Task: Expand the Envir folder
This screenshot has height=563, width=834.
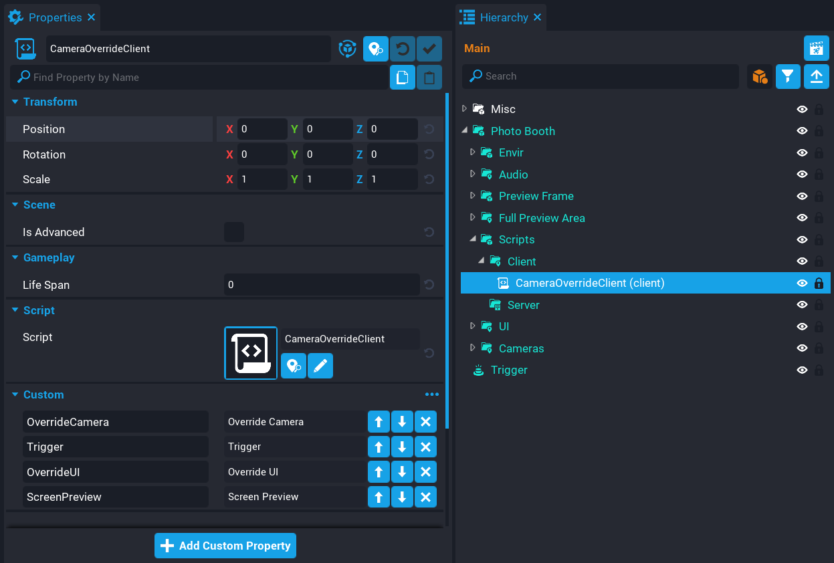Action: tap(472, 152)
